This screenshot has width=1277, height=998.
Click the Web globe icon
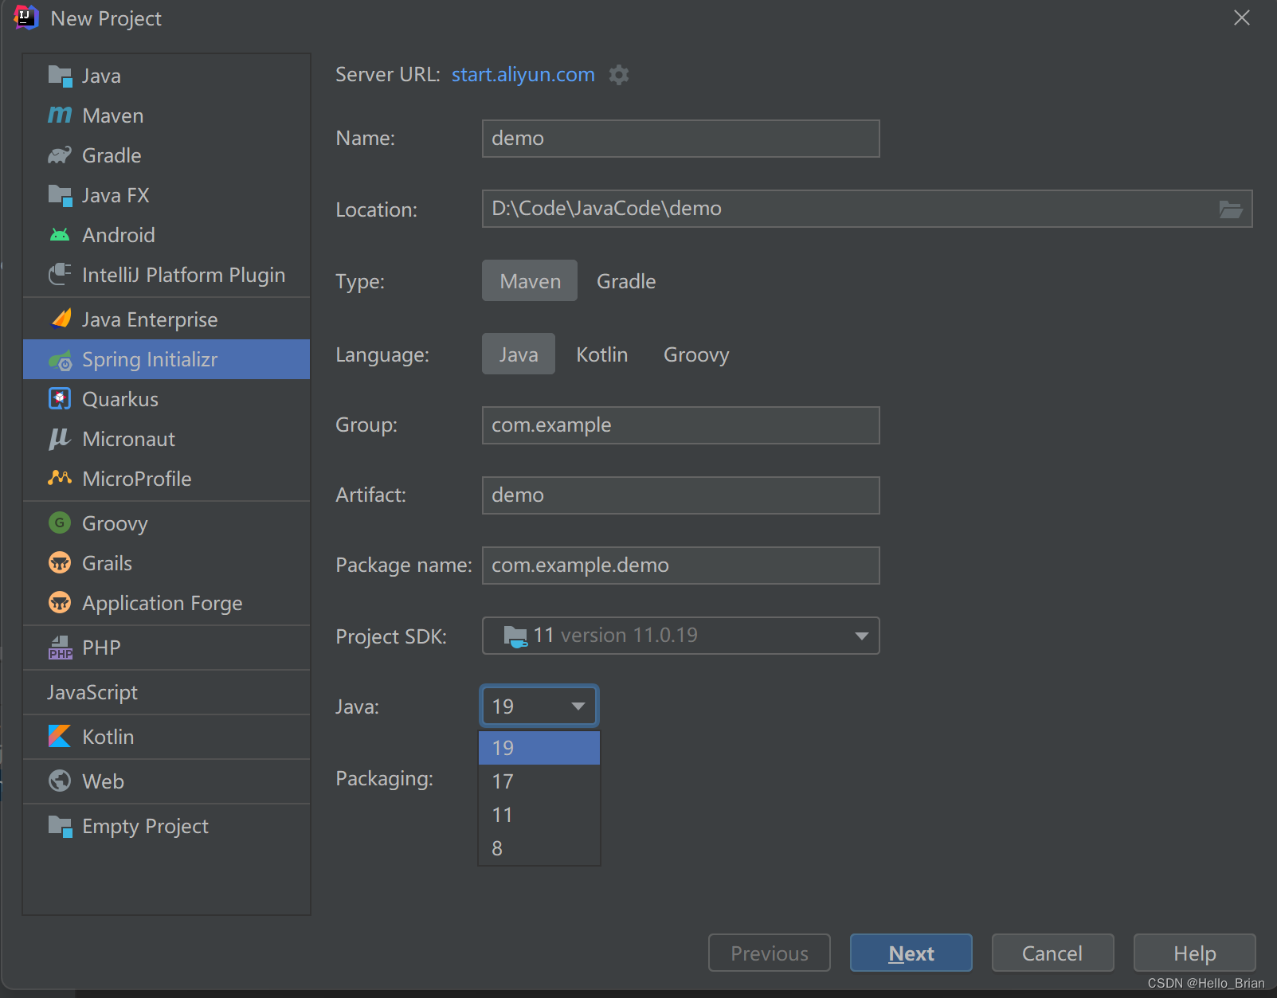[x=60, y=781]
